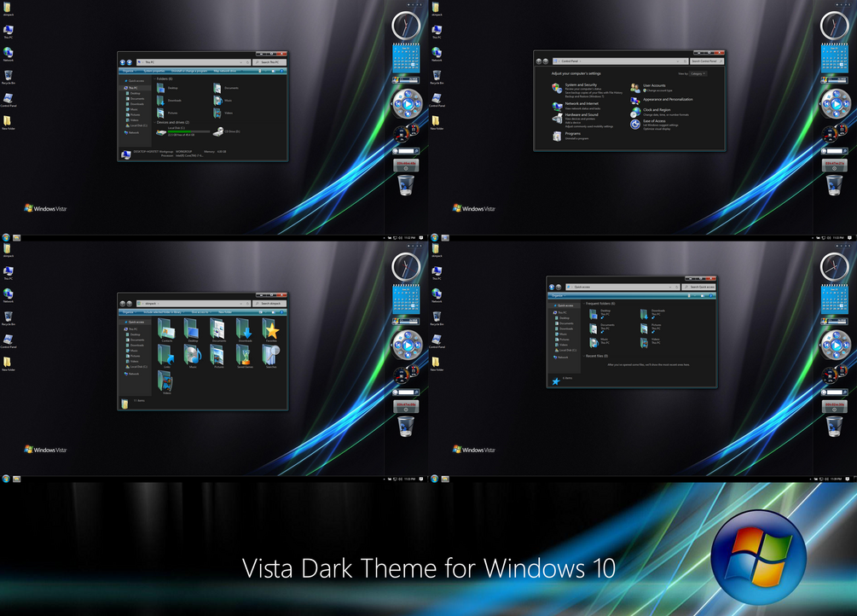
Task: Click Map network drive toolbar item
Action: click(224, 71)
